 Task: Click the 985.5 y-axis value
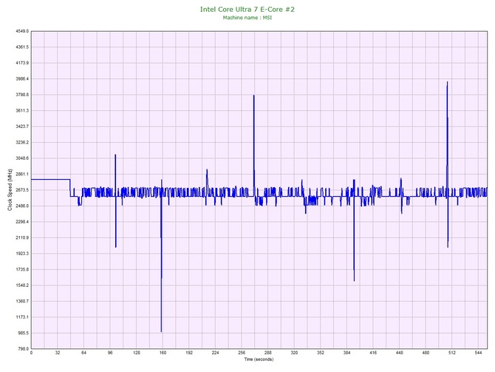click(x=23, y=333)
